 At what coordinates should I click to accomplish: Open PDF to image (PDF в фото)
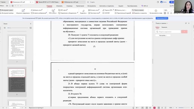click(x=63, y=10)
